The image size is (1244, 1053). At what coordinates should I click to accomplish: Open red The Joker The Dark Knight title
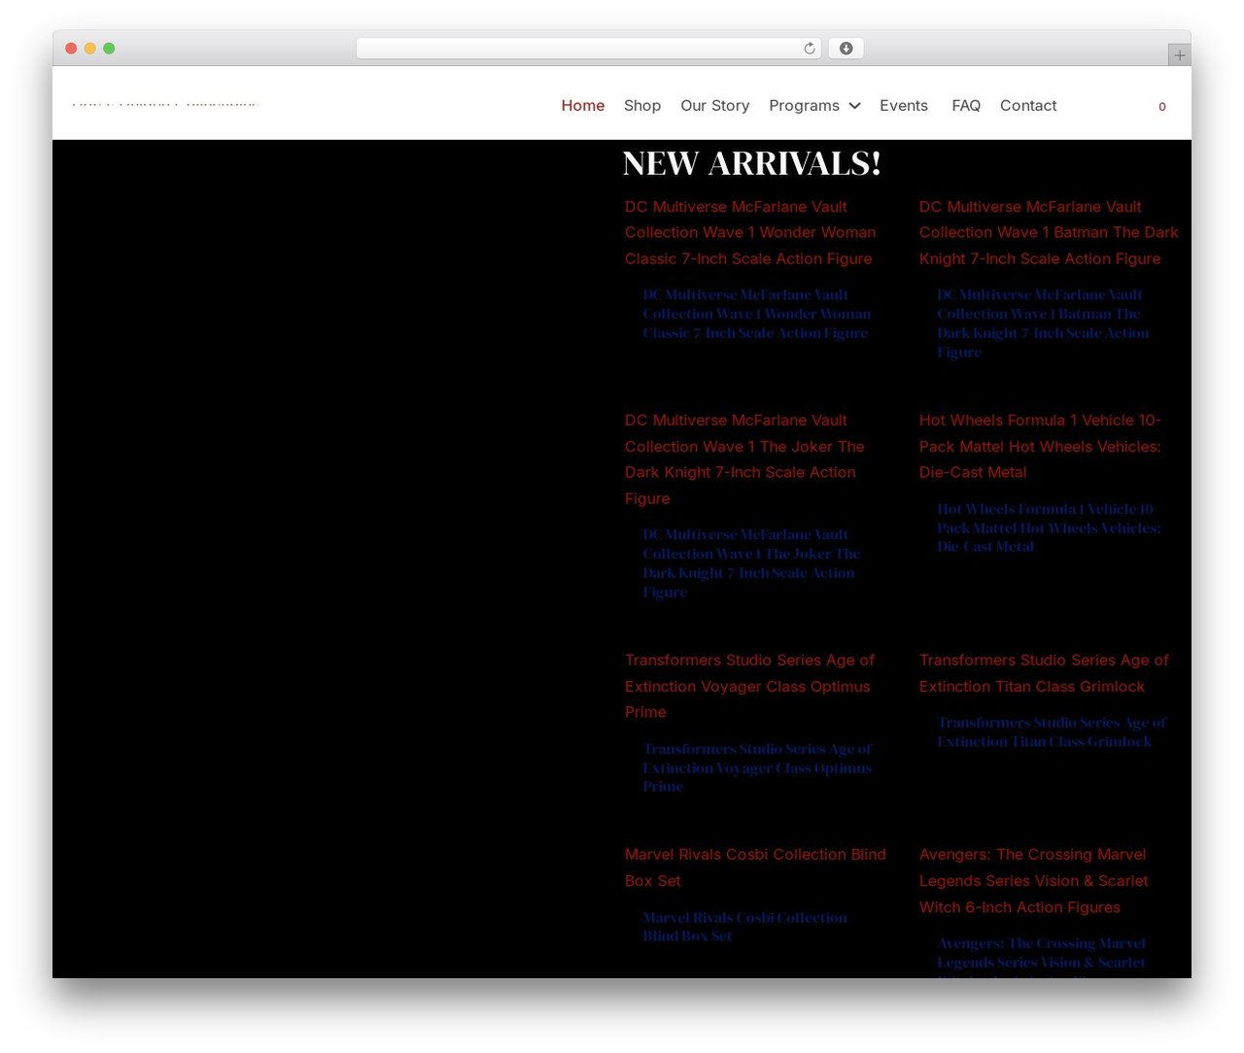point(744,459)
